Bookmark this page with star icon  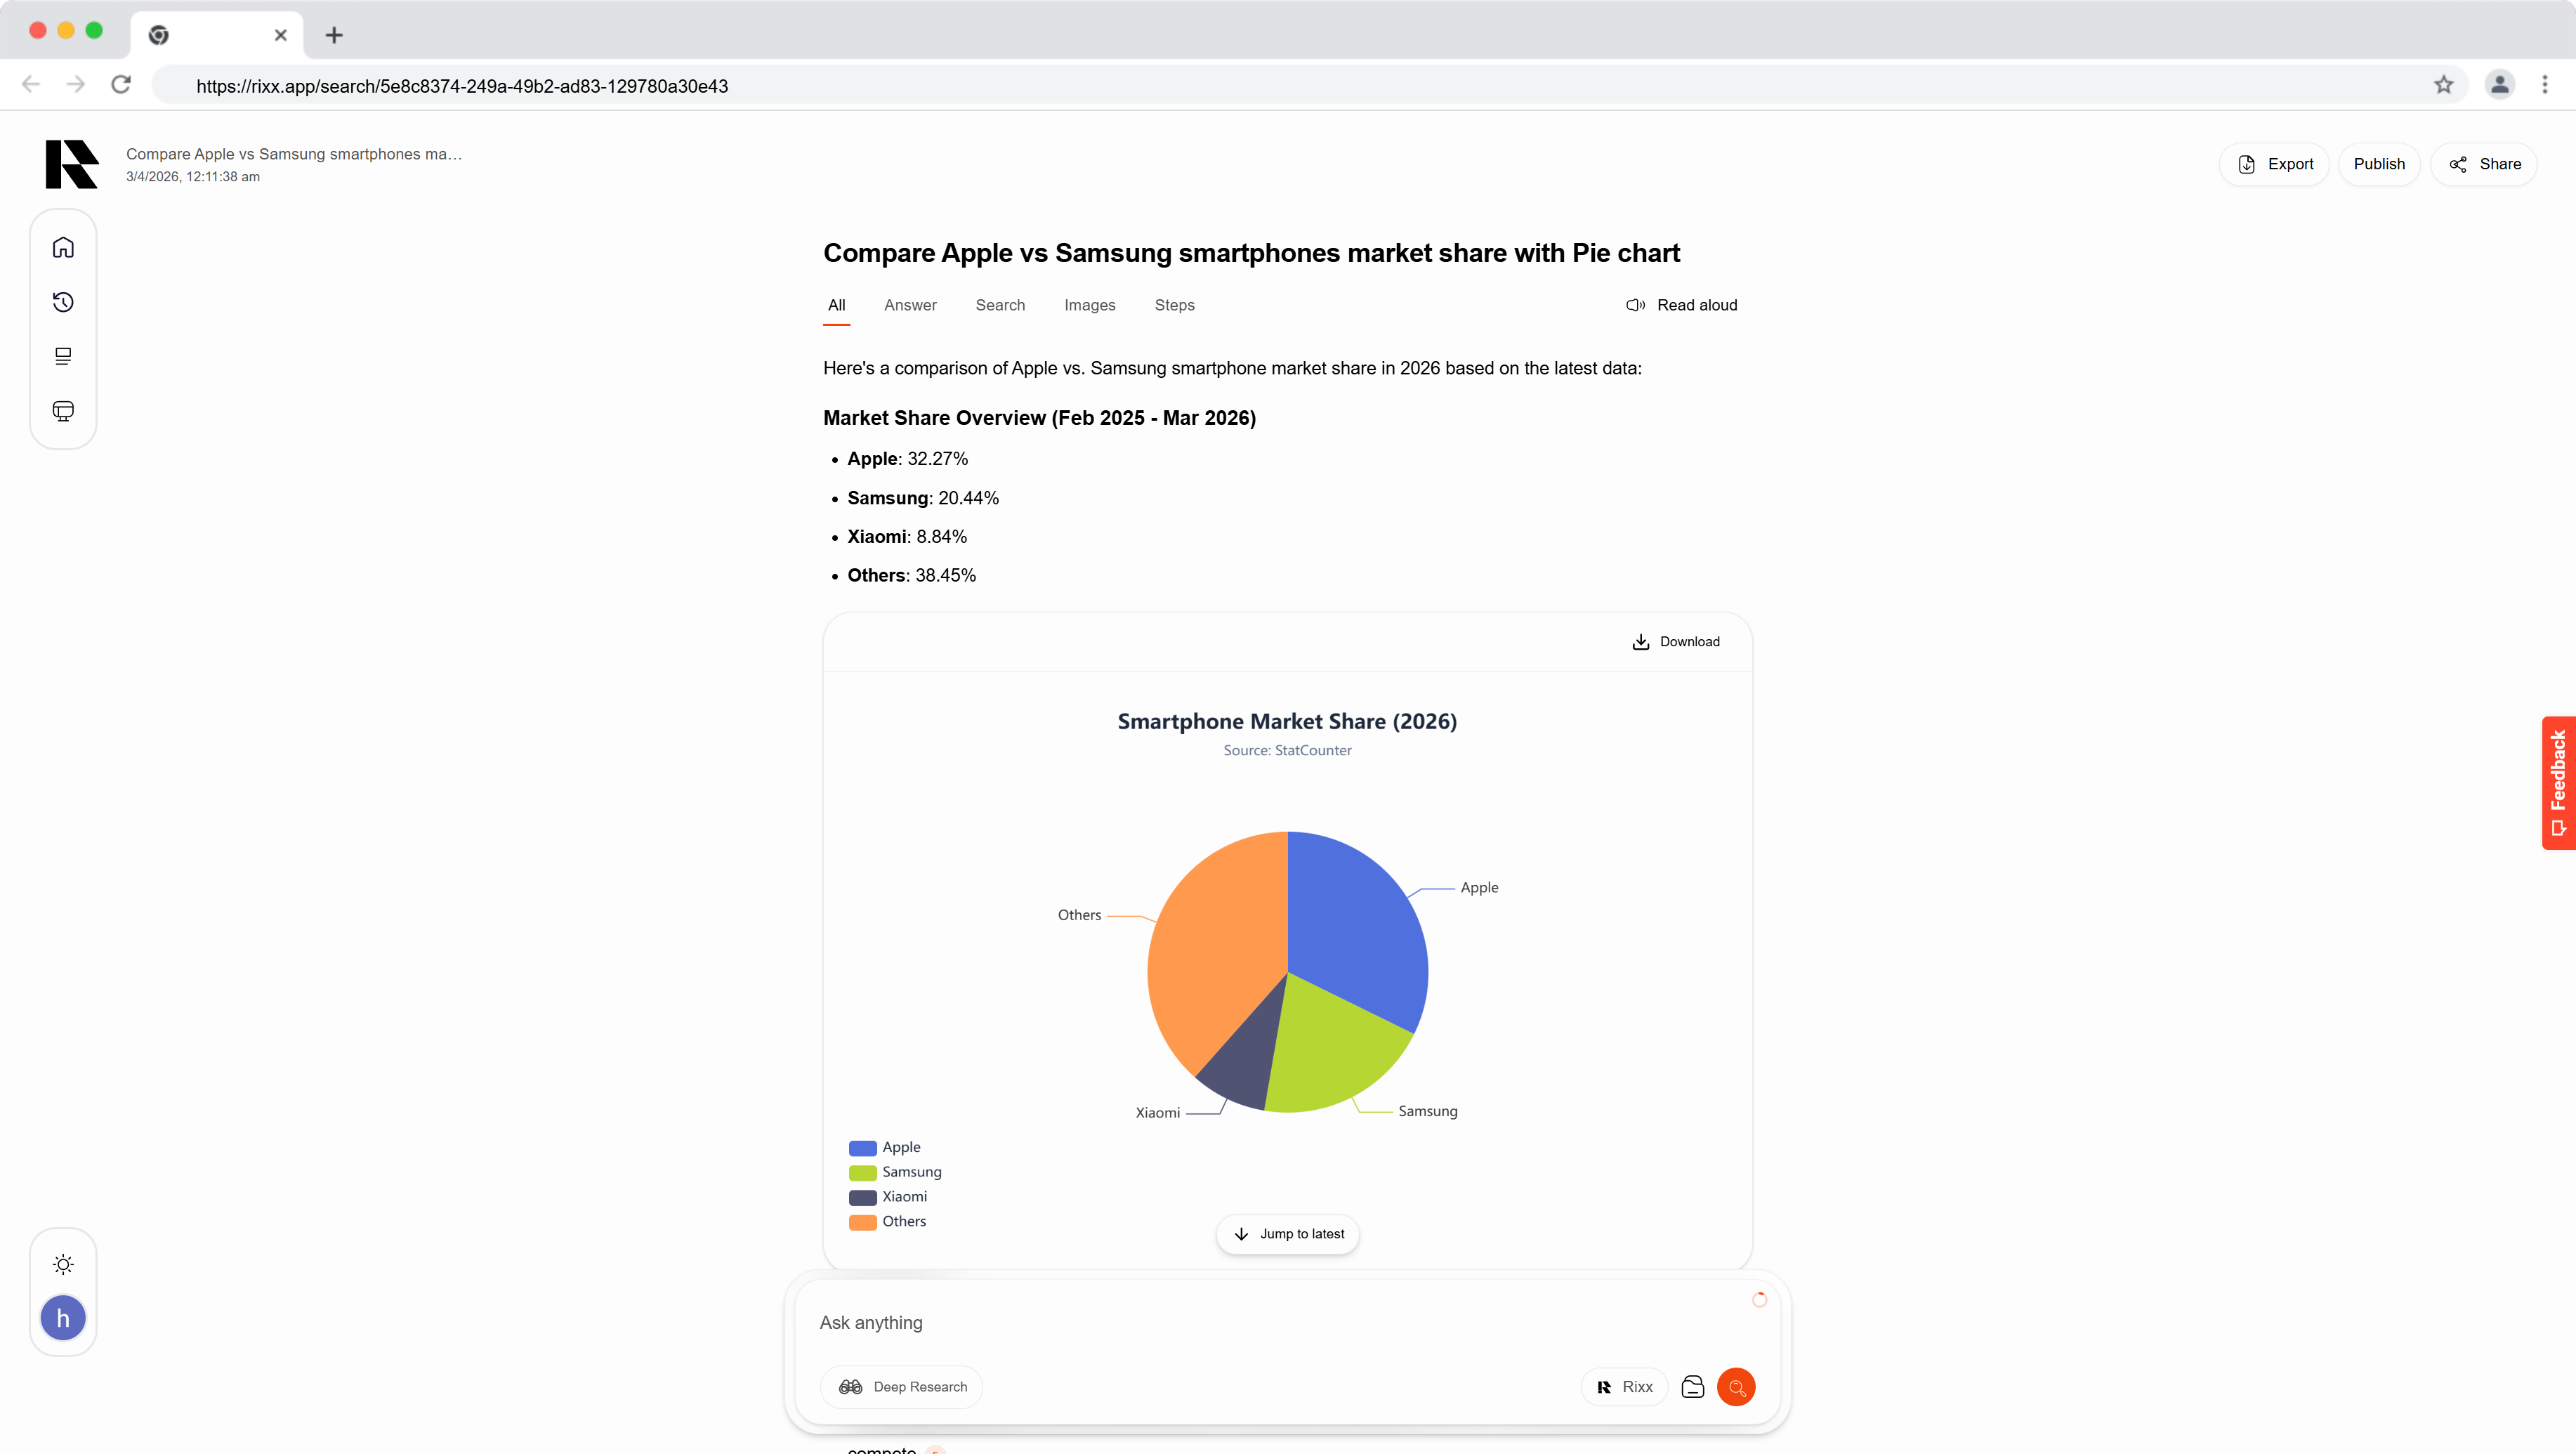point(2444,85)
